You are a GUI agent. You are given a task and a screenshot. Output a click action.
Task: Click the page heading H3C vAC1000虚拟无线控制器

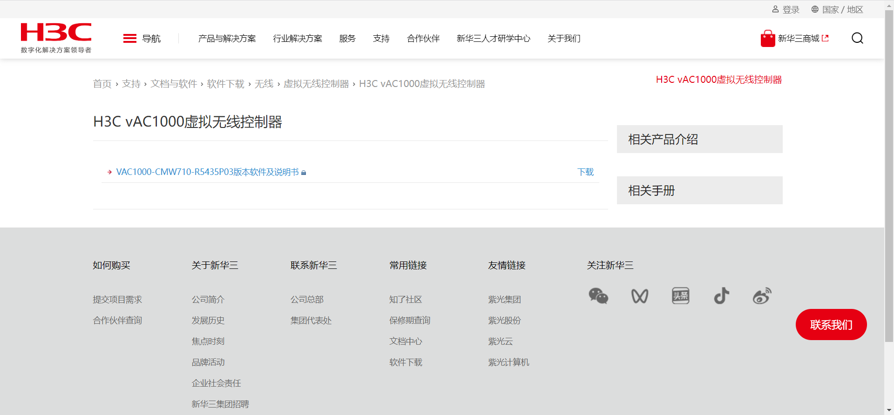[x=188, y=122]
